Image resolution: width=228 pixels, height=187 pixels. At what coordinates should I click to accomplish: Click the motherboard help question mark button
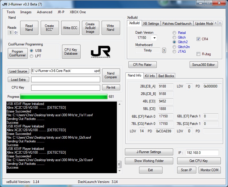point(164,50)
